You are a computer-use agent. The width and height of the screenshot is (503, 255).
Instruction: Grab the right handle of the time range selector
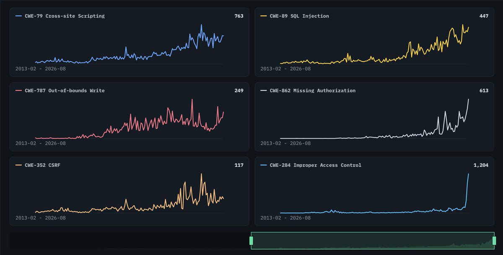494,240
